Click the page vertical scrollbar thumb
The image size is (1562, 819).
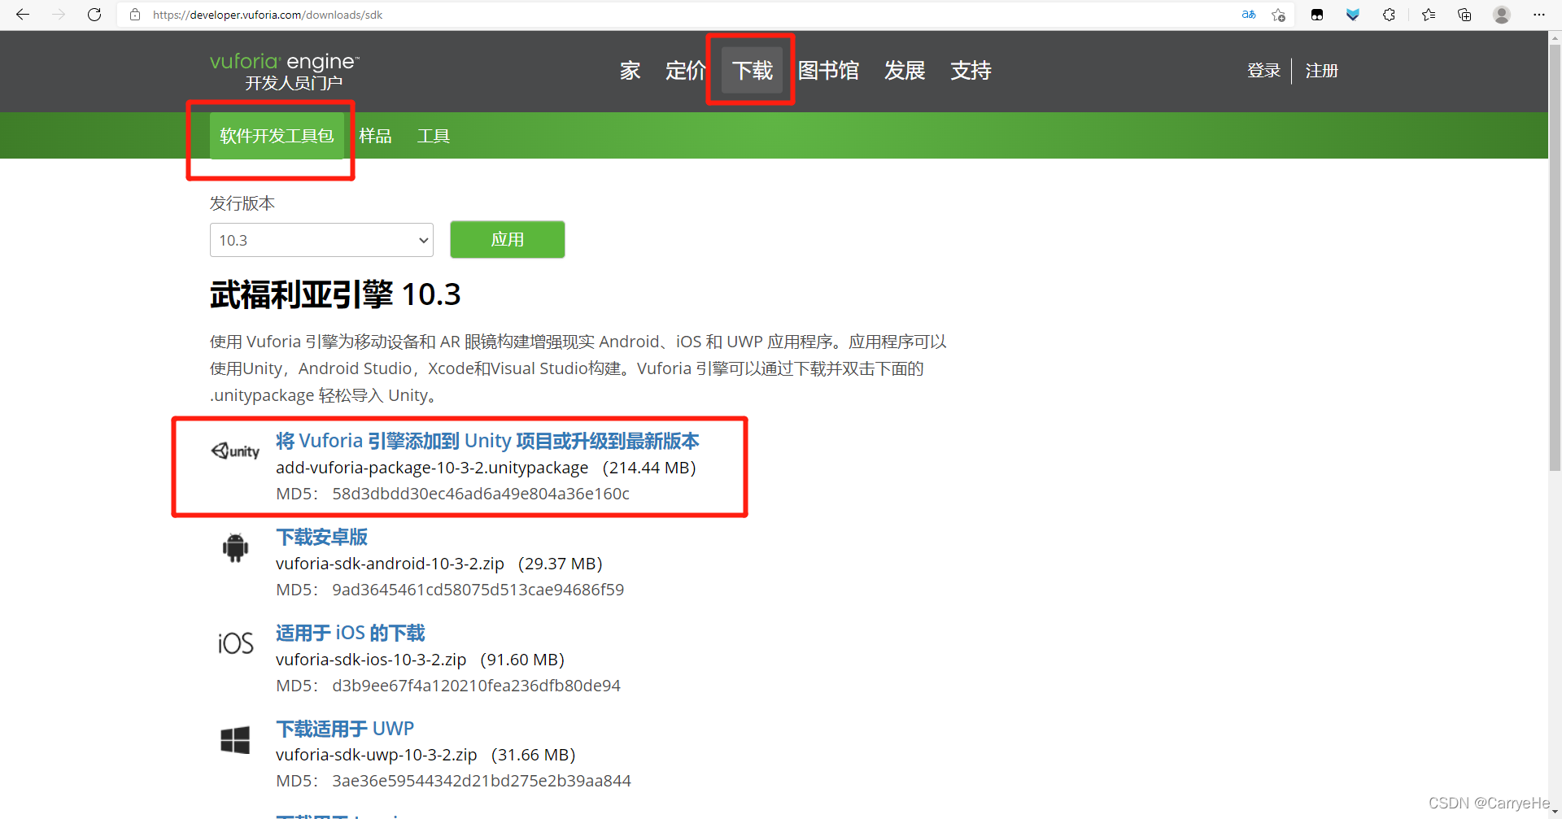point(1555,258)
